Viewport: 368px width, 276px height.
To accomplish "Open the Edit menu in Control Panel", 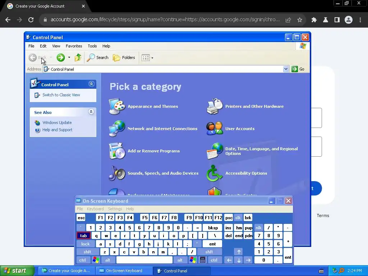I will [x=43, y=46].
